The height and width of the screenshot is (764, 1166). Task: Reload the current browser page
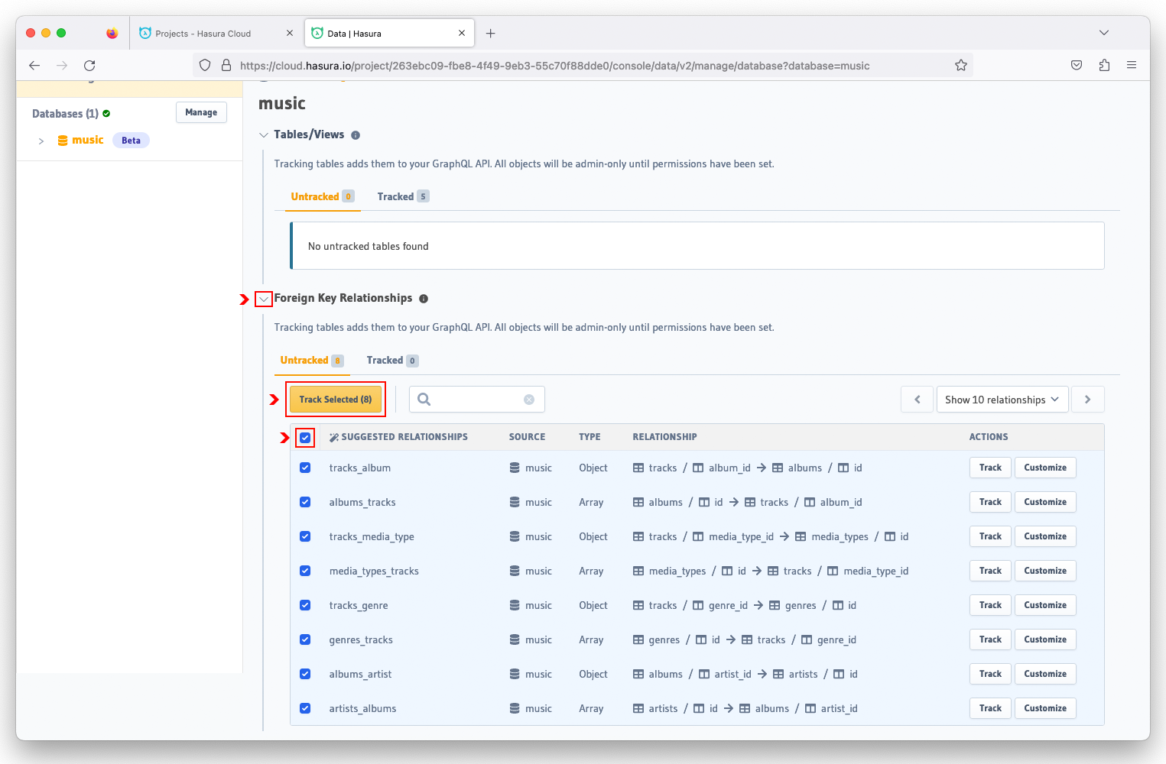(x=89, y=66)
